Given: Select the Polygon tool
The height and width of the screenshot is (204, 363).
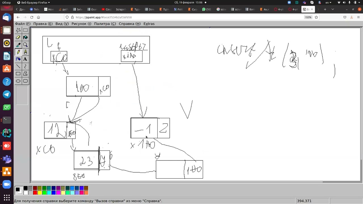Looking at the screenshot, I should [x=25, y=74].
